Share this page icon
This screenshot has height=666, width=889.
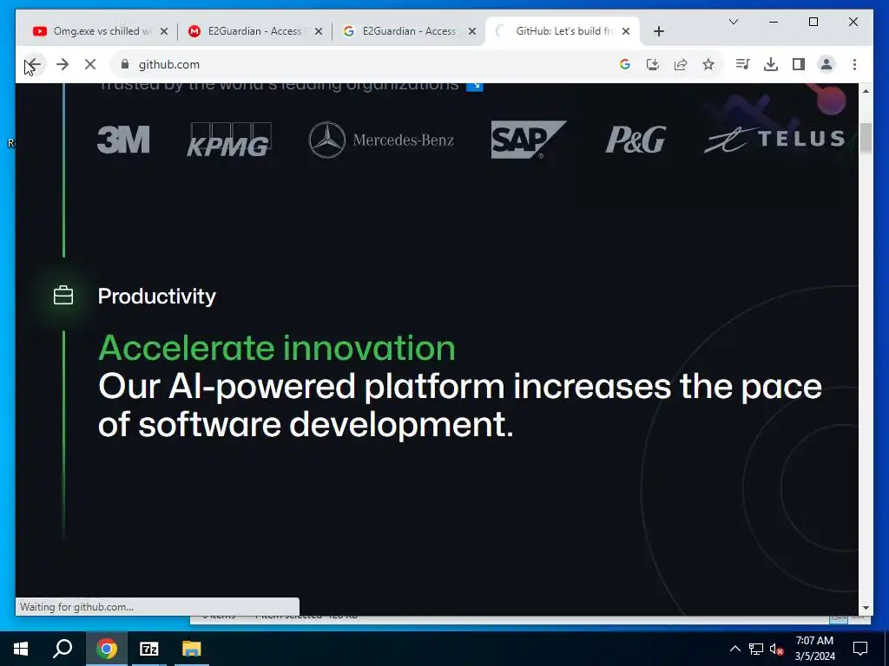681,64
